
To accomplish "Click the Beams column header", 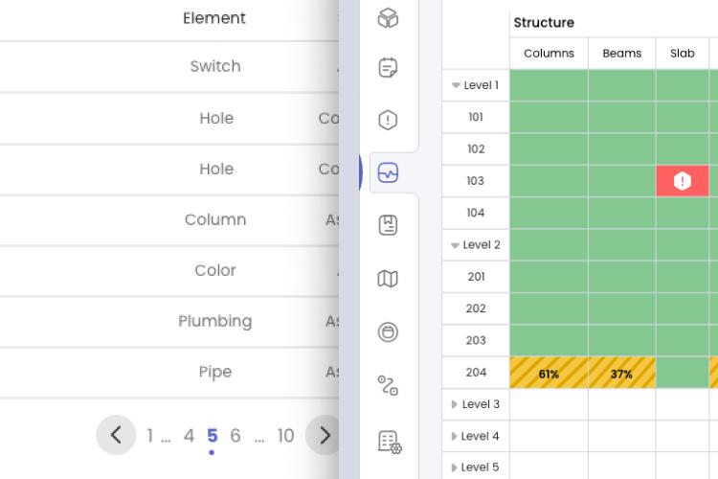I will (x=621, y=54).
